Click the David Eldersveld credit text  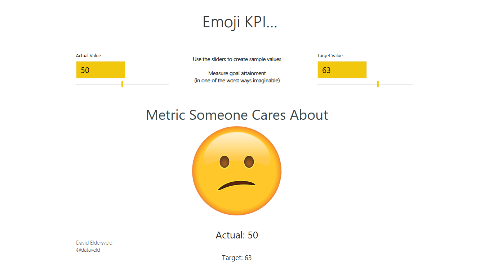tap(94, 242)
